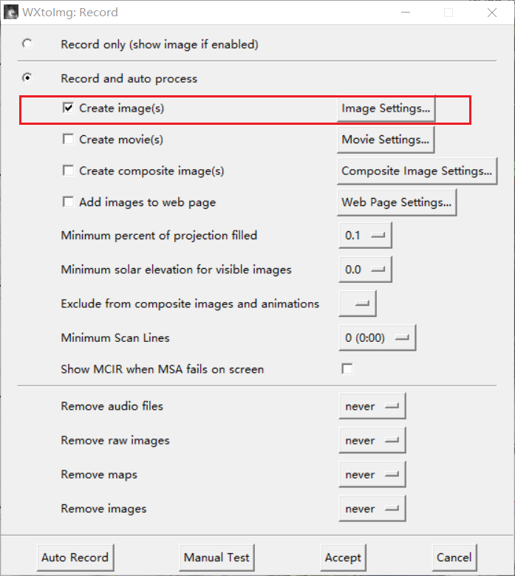The image size is (515, 576).
Task: Open Image Settings dialog
Action: click(x=386, y=109)
